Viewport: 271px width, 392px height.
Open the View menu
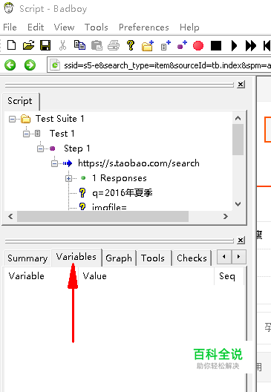tap(64, 27)
